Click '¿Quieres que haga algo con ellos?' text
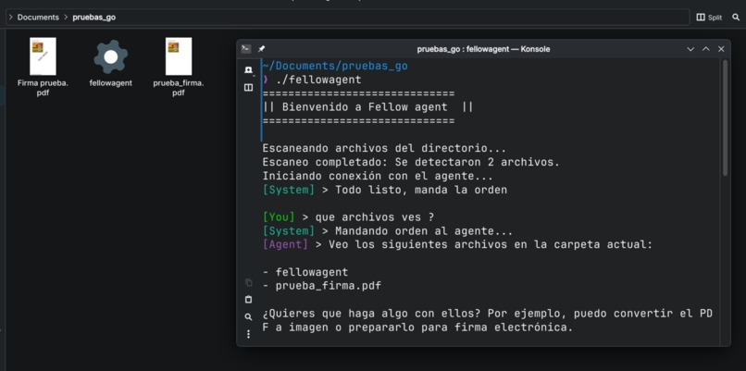 click(371, 314)
